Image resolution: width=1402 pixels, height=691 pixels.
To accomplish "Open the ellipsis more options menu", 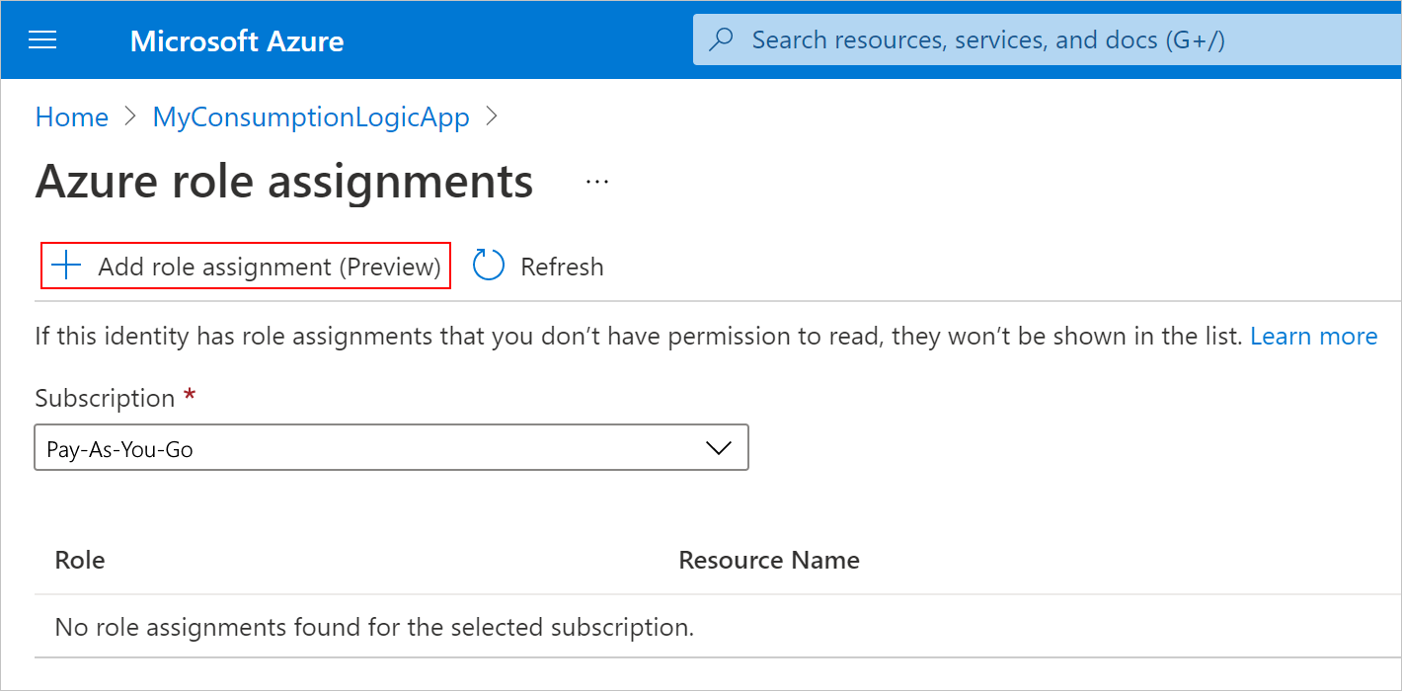I will coord(597,183).
